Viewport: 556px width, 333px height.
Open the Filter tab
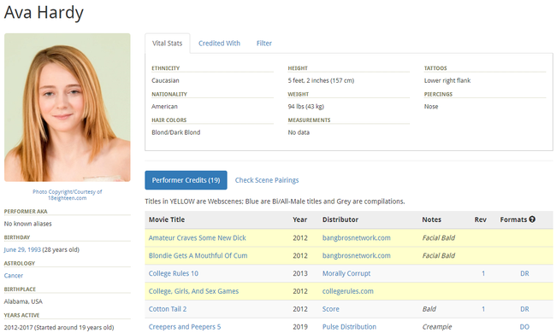tap(264, 44)
